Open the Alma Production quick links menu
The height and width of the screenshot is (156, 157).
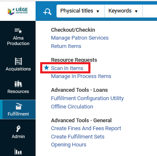18,31
